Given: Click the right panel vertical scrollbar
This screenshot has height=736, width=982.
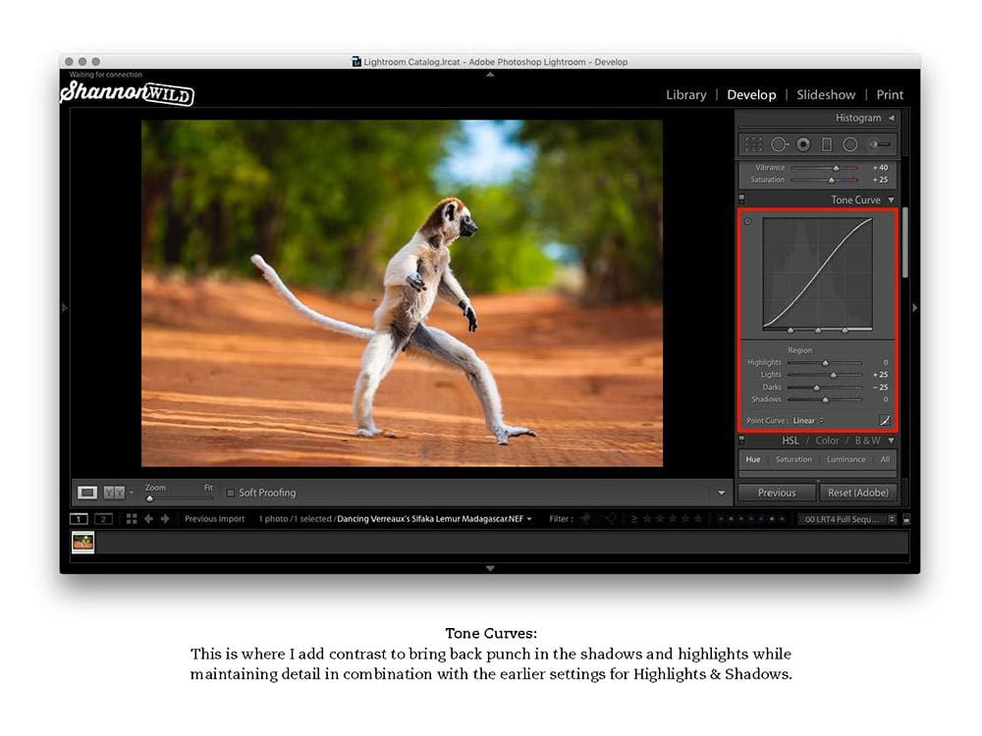Looking at the screenshot, I should tap(905, 242).
